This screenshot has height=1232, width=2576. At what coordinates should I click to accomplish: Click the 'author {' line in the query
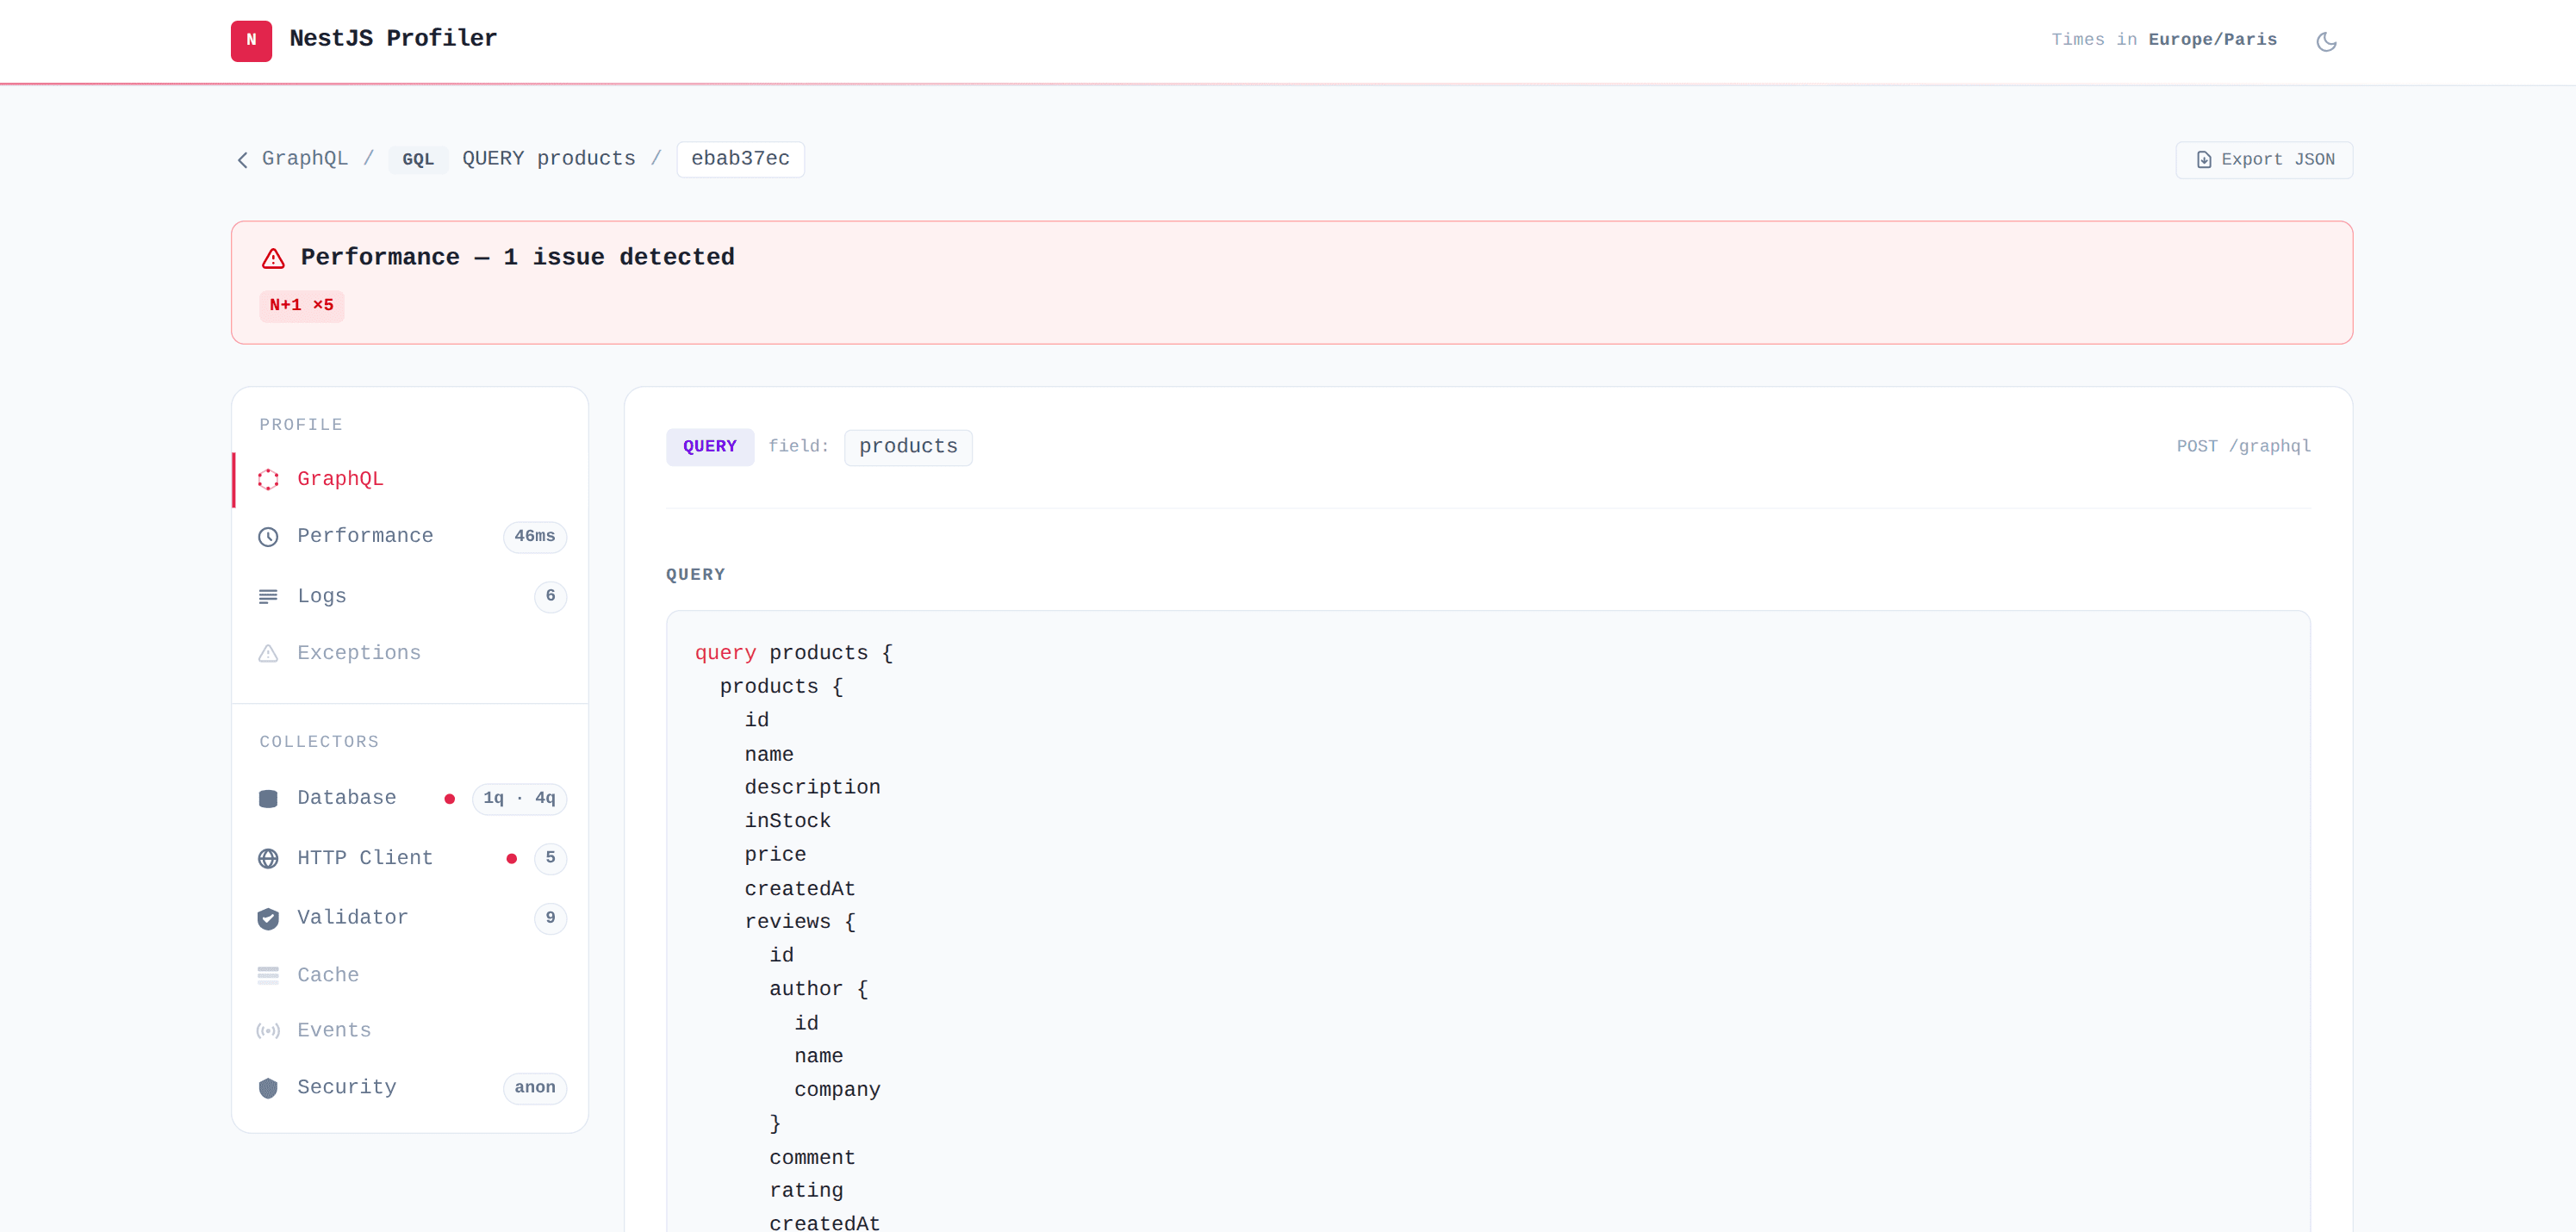pos(818,989)
